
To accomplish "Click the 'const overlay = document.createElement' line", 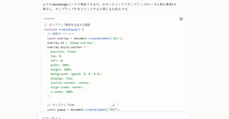I will tap(85, 38).
